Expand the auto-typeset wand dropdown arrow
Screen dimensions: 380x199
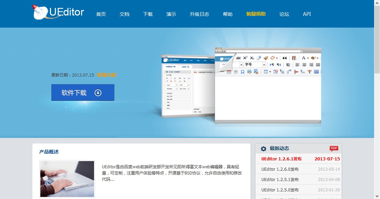tap(277, 58)
